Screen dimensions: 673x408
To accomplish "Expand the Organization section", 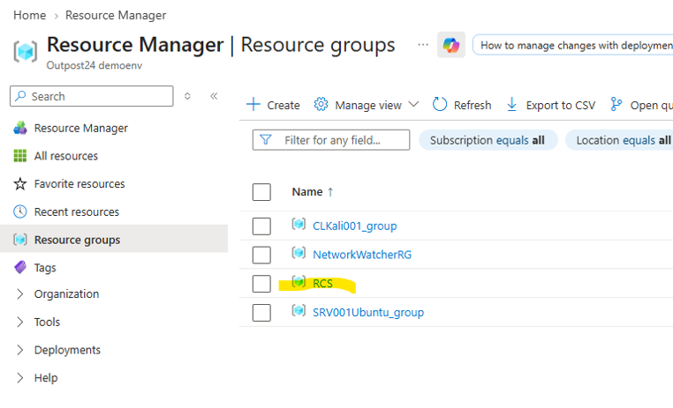I will pos(20,293).
